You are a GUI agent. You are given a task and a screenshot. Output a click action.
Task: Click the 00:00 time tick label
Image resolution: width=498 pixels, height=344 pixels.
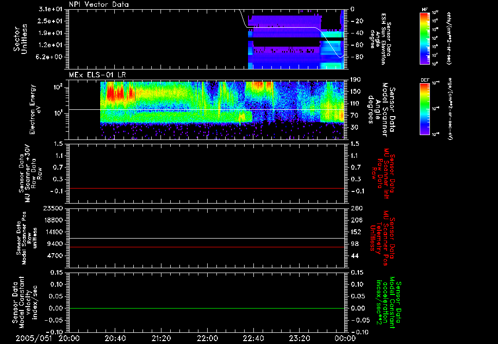click(x=345, y=338)
